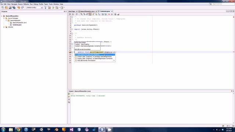235x132 pixels.
Task: Choose Create class Graphics in basicsofgamedev.Contents
Action: tap(95, 59)
